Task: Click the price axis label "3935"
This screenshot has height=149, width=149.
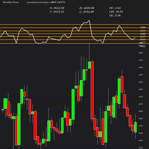Action: (x=141, y=119)
